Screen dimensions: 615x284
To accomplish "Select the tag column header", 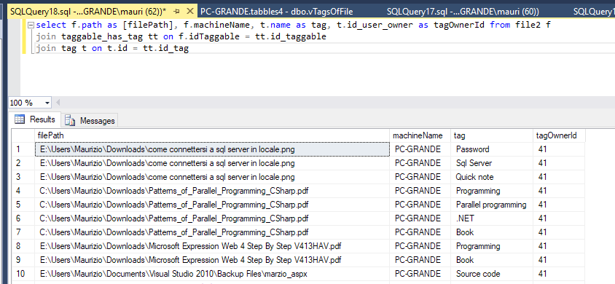I will pos(492,135).
